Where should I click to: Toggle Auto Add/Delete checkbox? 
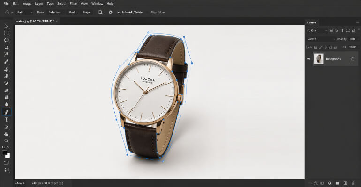[119, 13]
